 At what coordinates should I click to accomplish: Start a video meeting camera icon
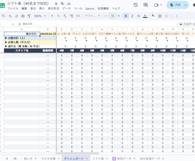(156, 5)
